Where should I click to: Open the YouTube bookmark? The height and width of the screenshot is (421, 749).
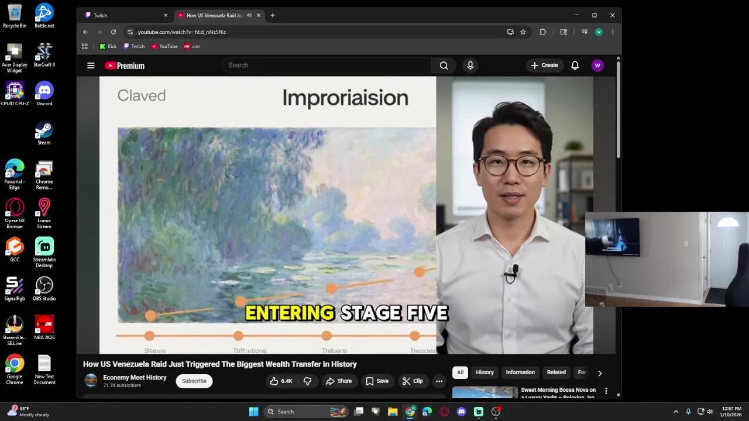coord(164,46)
